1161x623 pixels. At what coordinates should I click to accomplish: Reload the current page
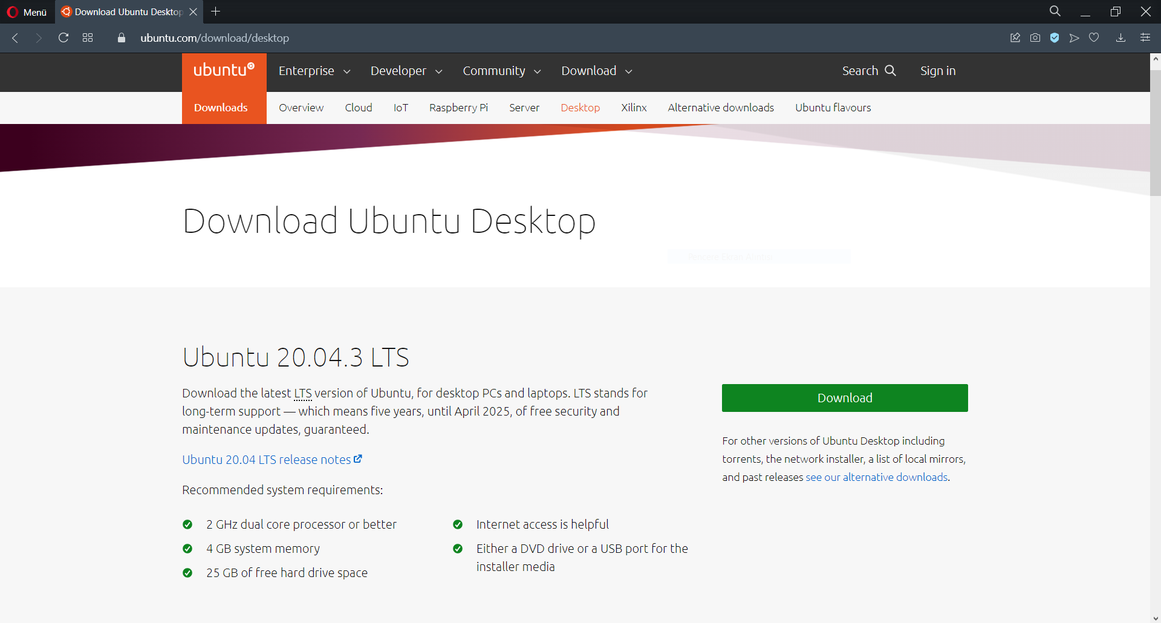(x=63, y=38)
